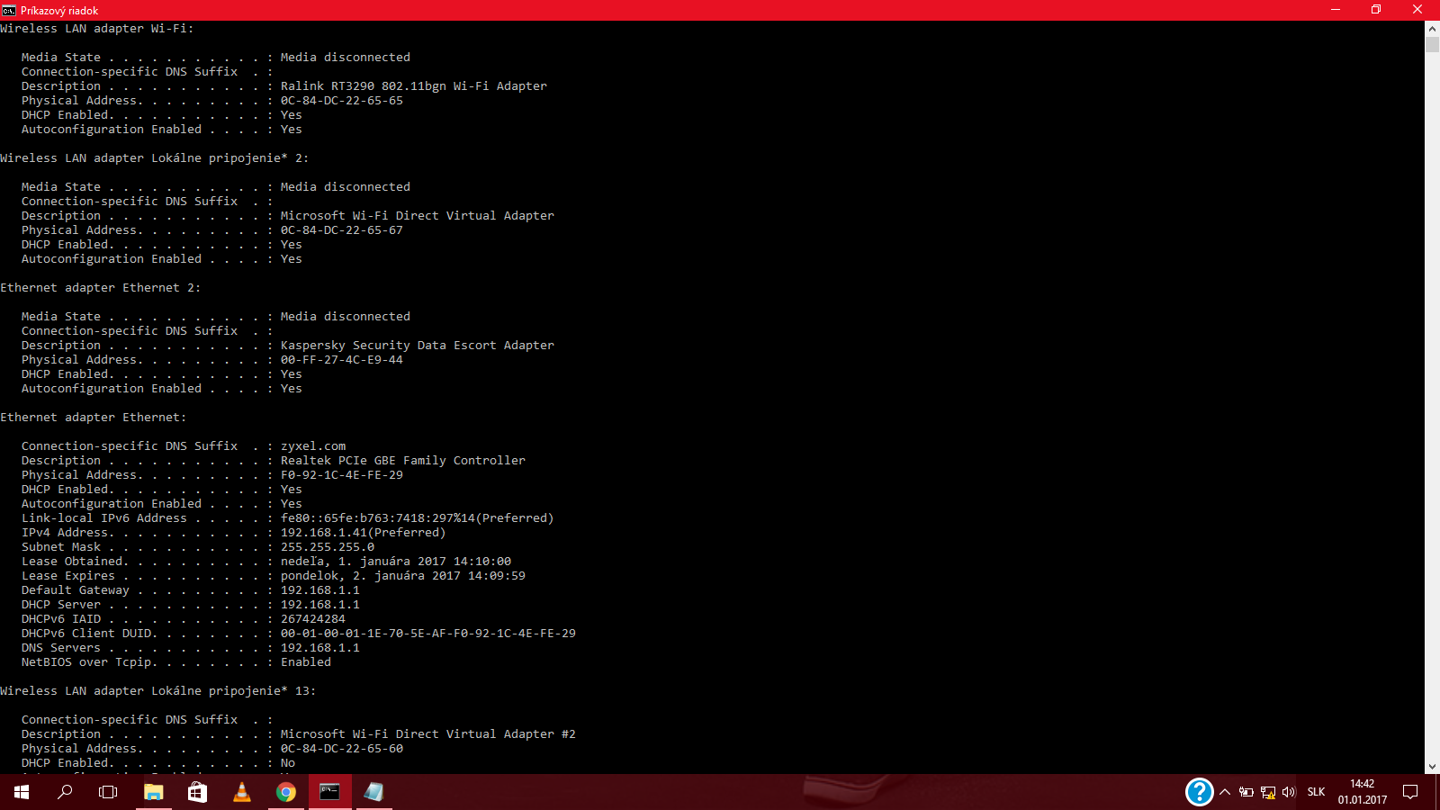Image resolution: width=1440 pixels, height=810 pixels.
Task: Click the Windows Start button
Action: click(x=22, y=792)
